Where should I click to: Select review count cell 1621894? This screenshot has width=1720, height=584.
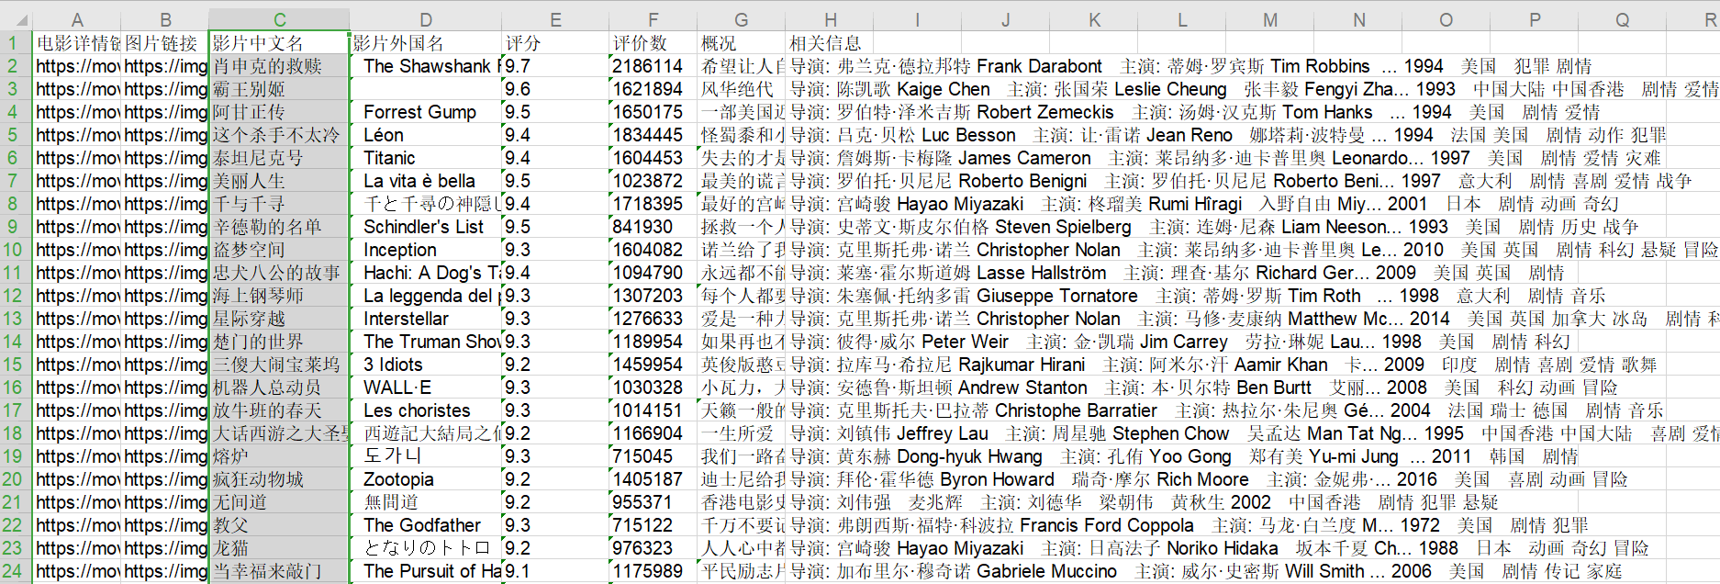click(653, 88)
